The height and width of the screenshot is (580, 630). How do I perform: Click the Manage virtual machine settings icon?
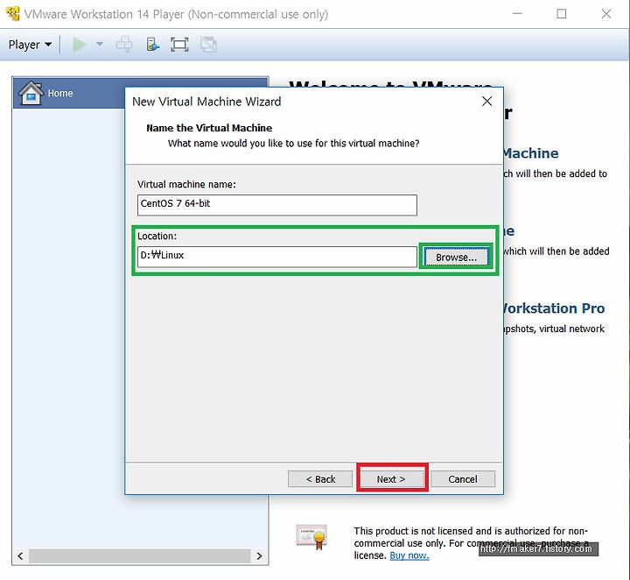[x=152, y=44]
